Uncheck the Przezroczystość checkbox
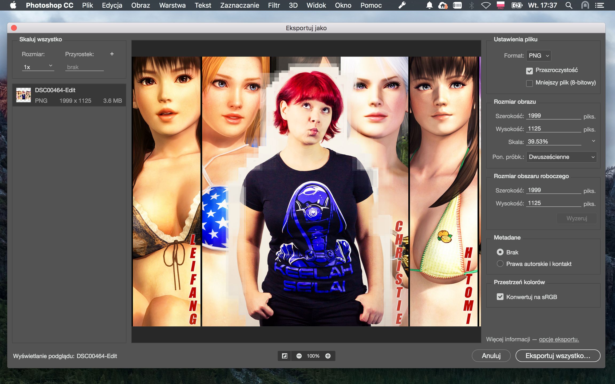615x384 pixels. [529, 71]
